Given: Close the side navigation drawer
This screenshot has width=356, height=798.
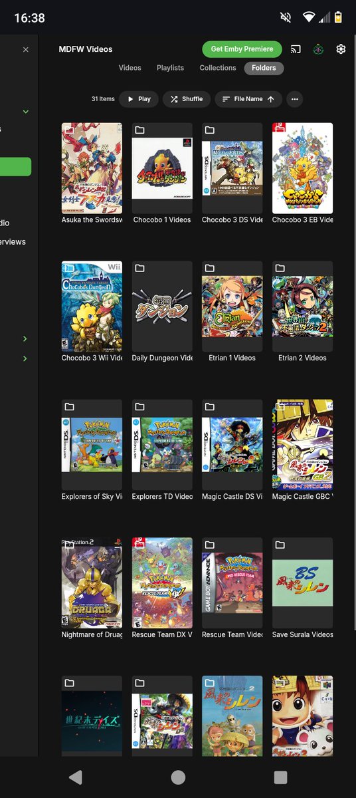Looking at the screenshot, I should [26, 50].
